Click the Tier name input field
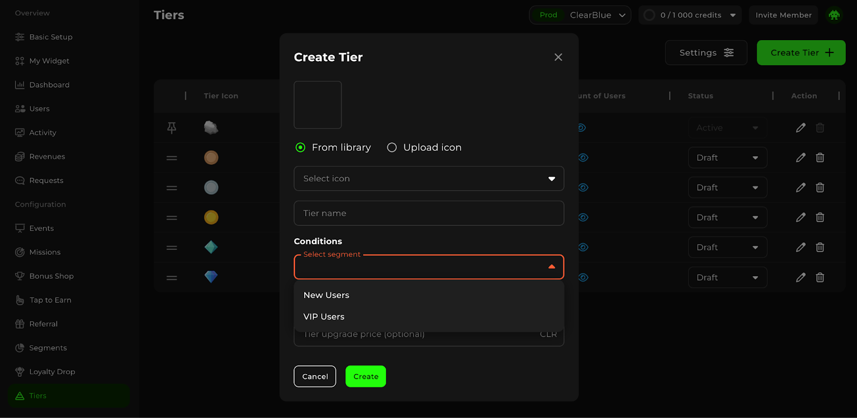 click(428, 213)
